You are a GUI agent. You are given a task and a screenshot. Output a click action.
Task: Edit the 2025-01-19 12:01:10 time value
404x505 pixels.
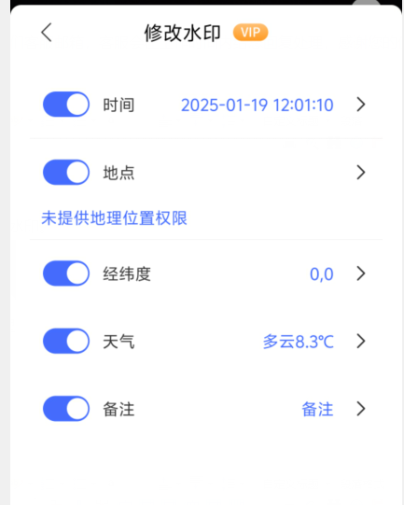[x=258, y=105]
